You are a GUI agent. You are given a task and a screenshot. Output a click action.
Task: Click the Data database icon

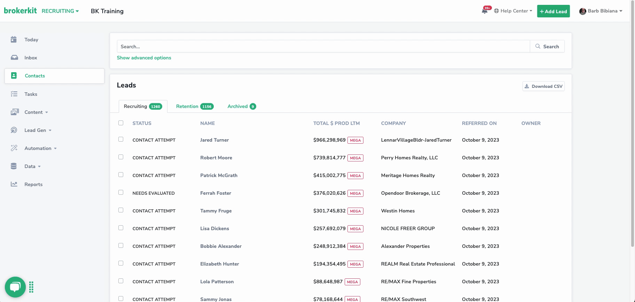click(x=14, y=166)
